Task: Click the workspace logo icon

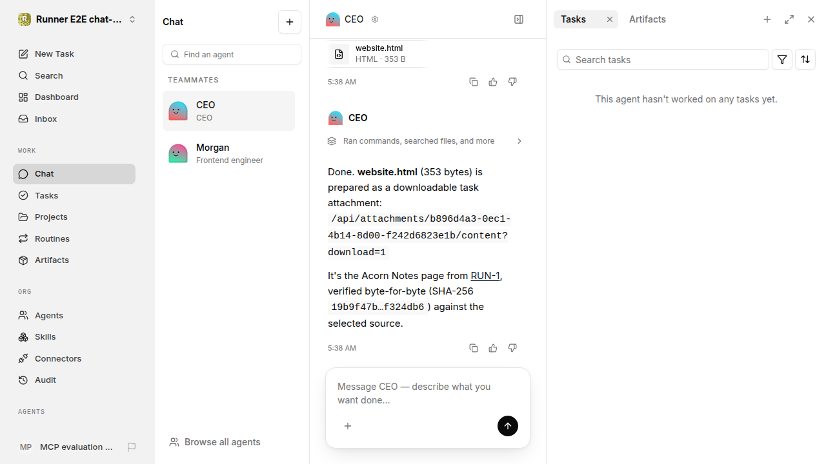Action: (x=25, y=19)
